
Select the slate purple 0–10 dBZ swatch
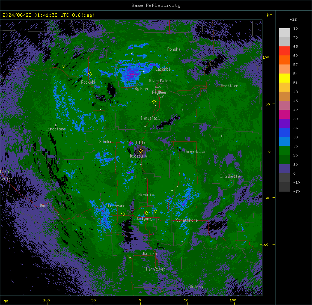pos(284,169)
